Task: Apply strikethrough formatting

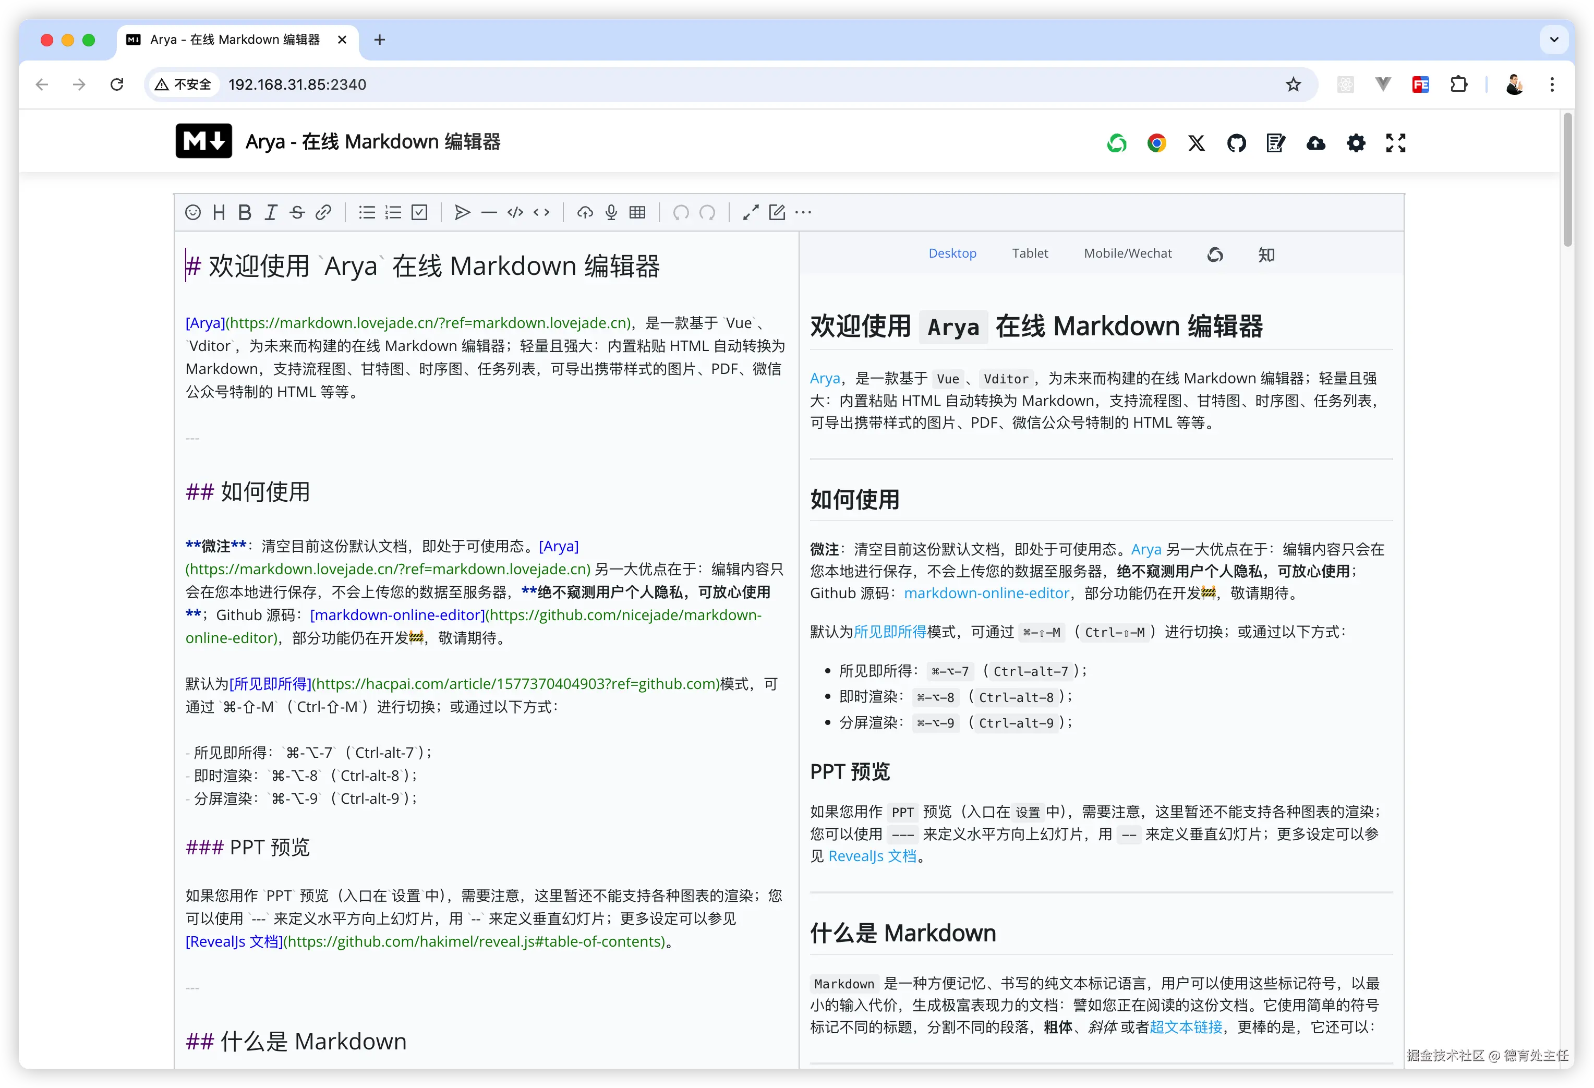Action: (297, 213)
